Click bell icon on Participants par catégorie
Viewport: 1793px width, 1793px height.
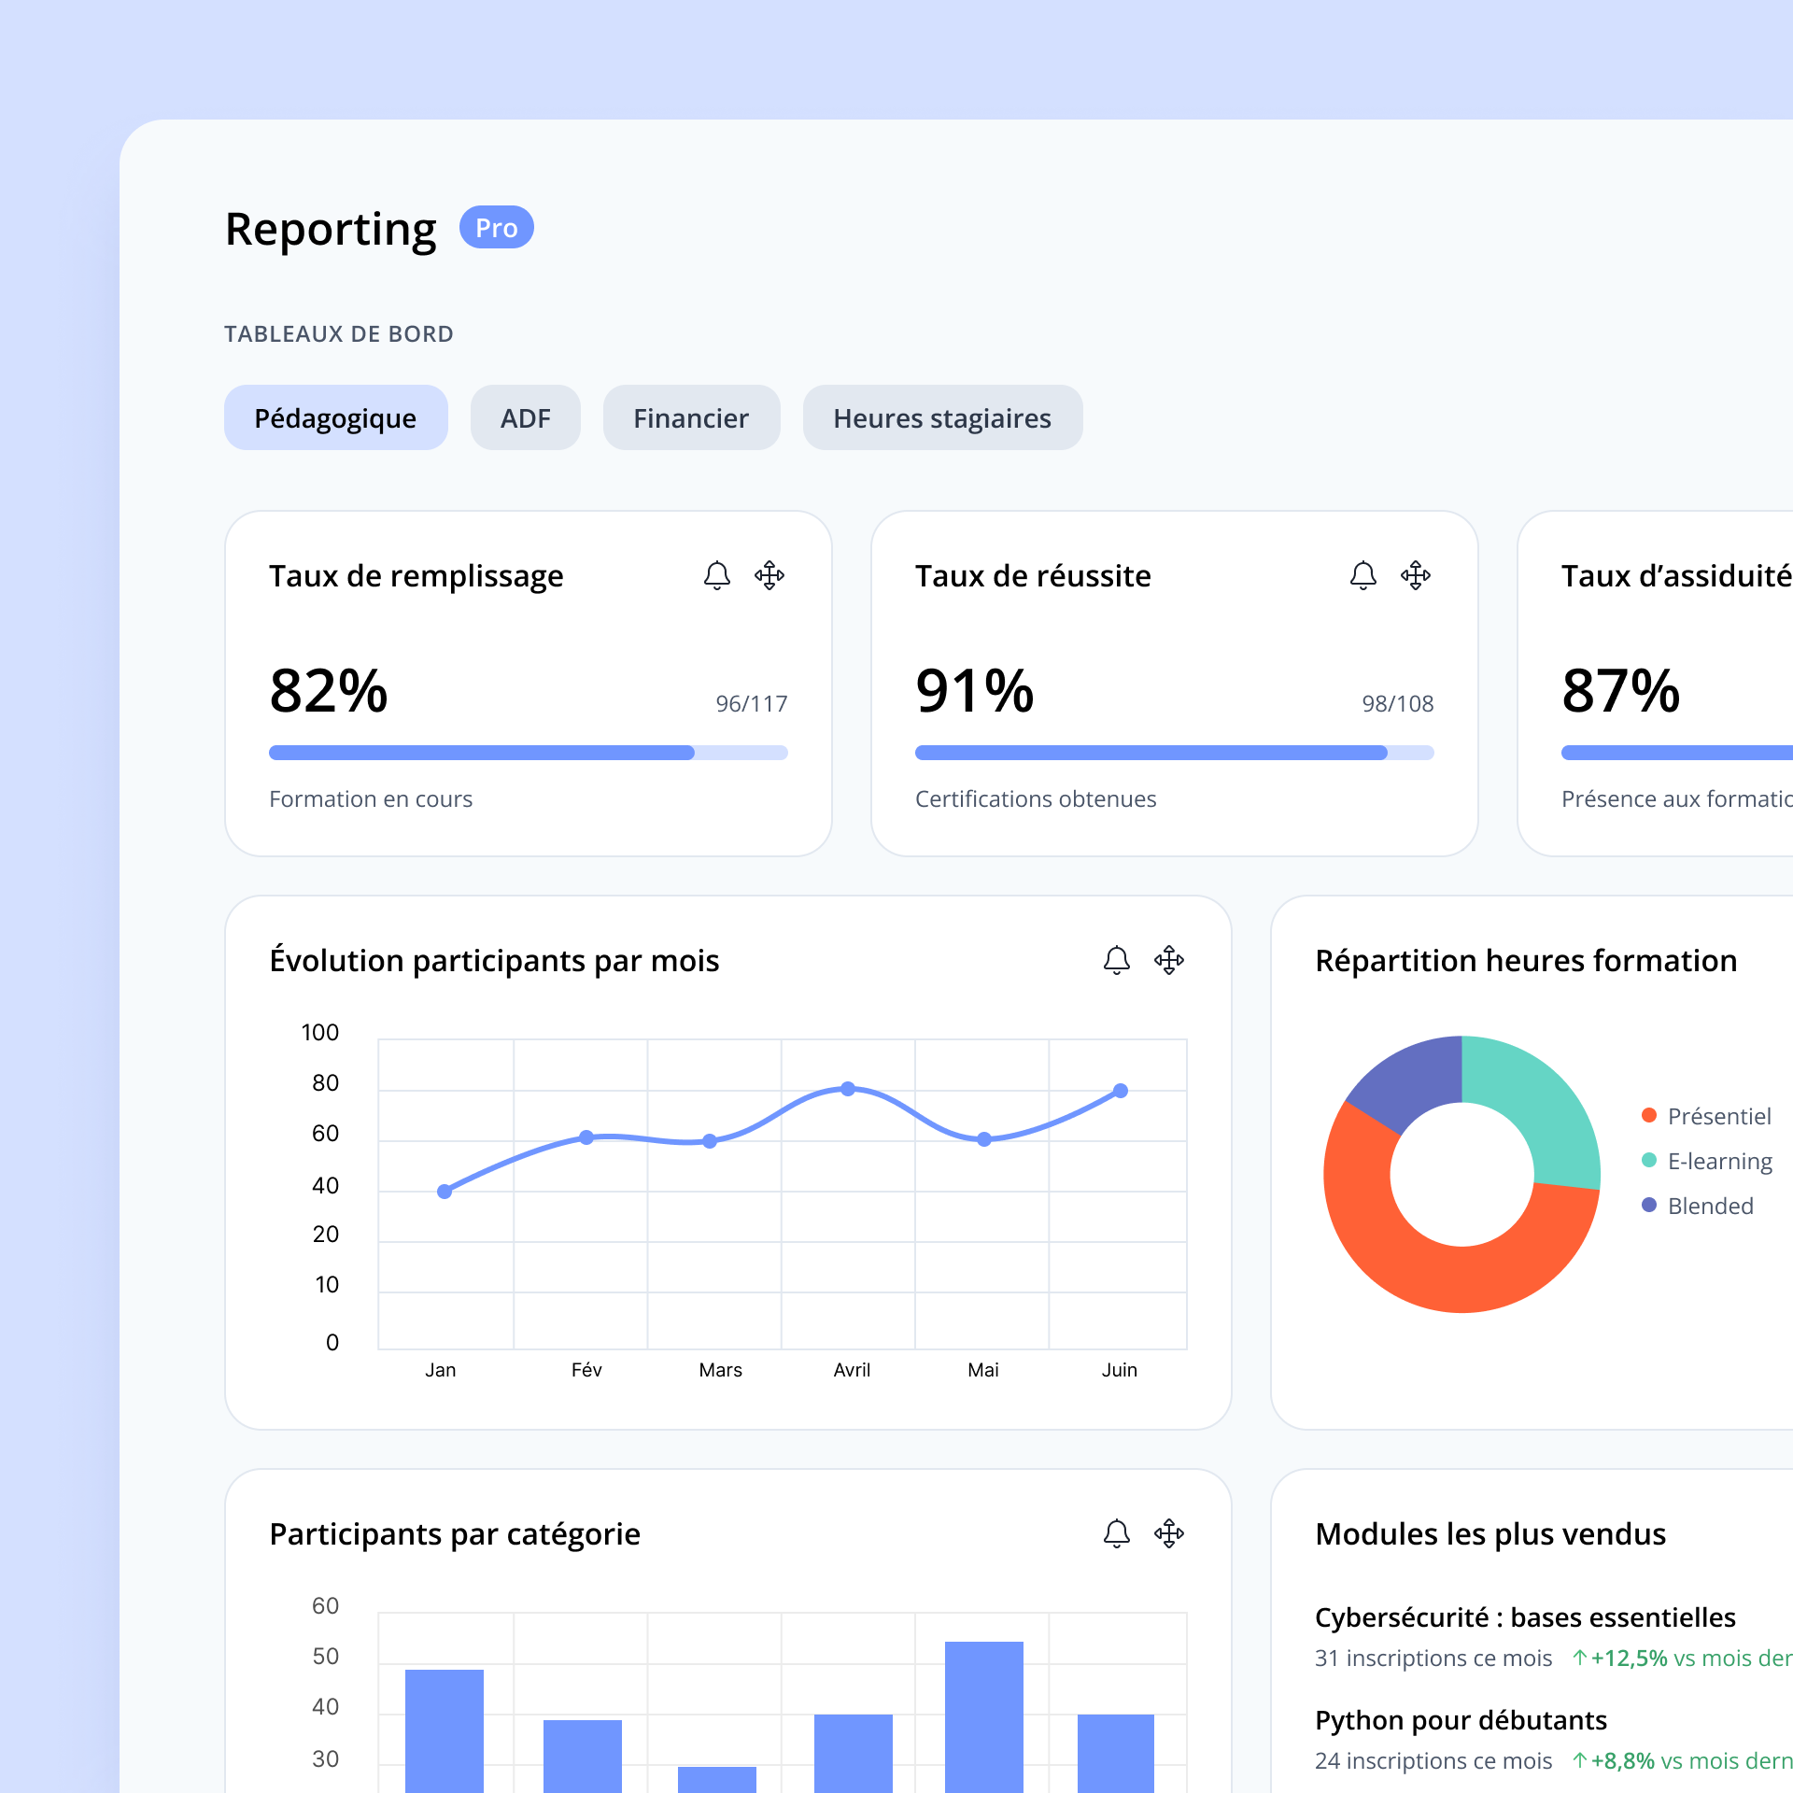pos(1116,1533)
